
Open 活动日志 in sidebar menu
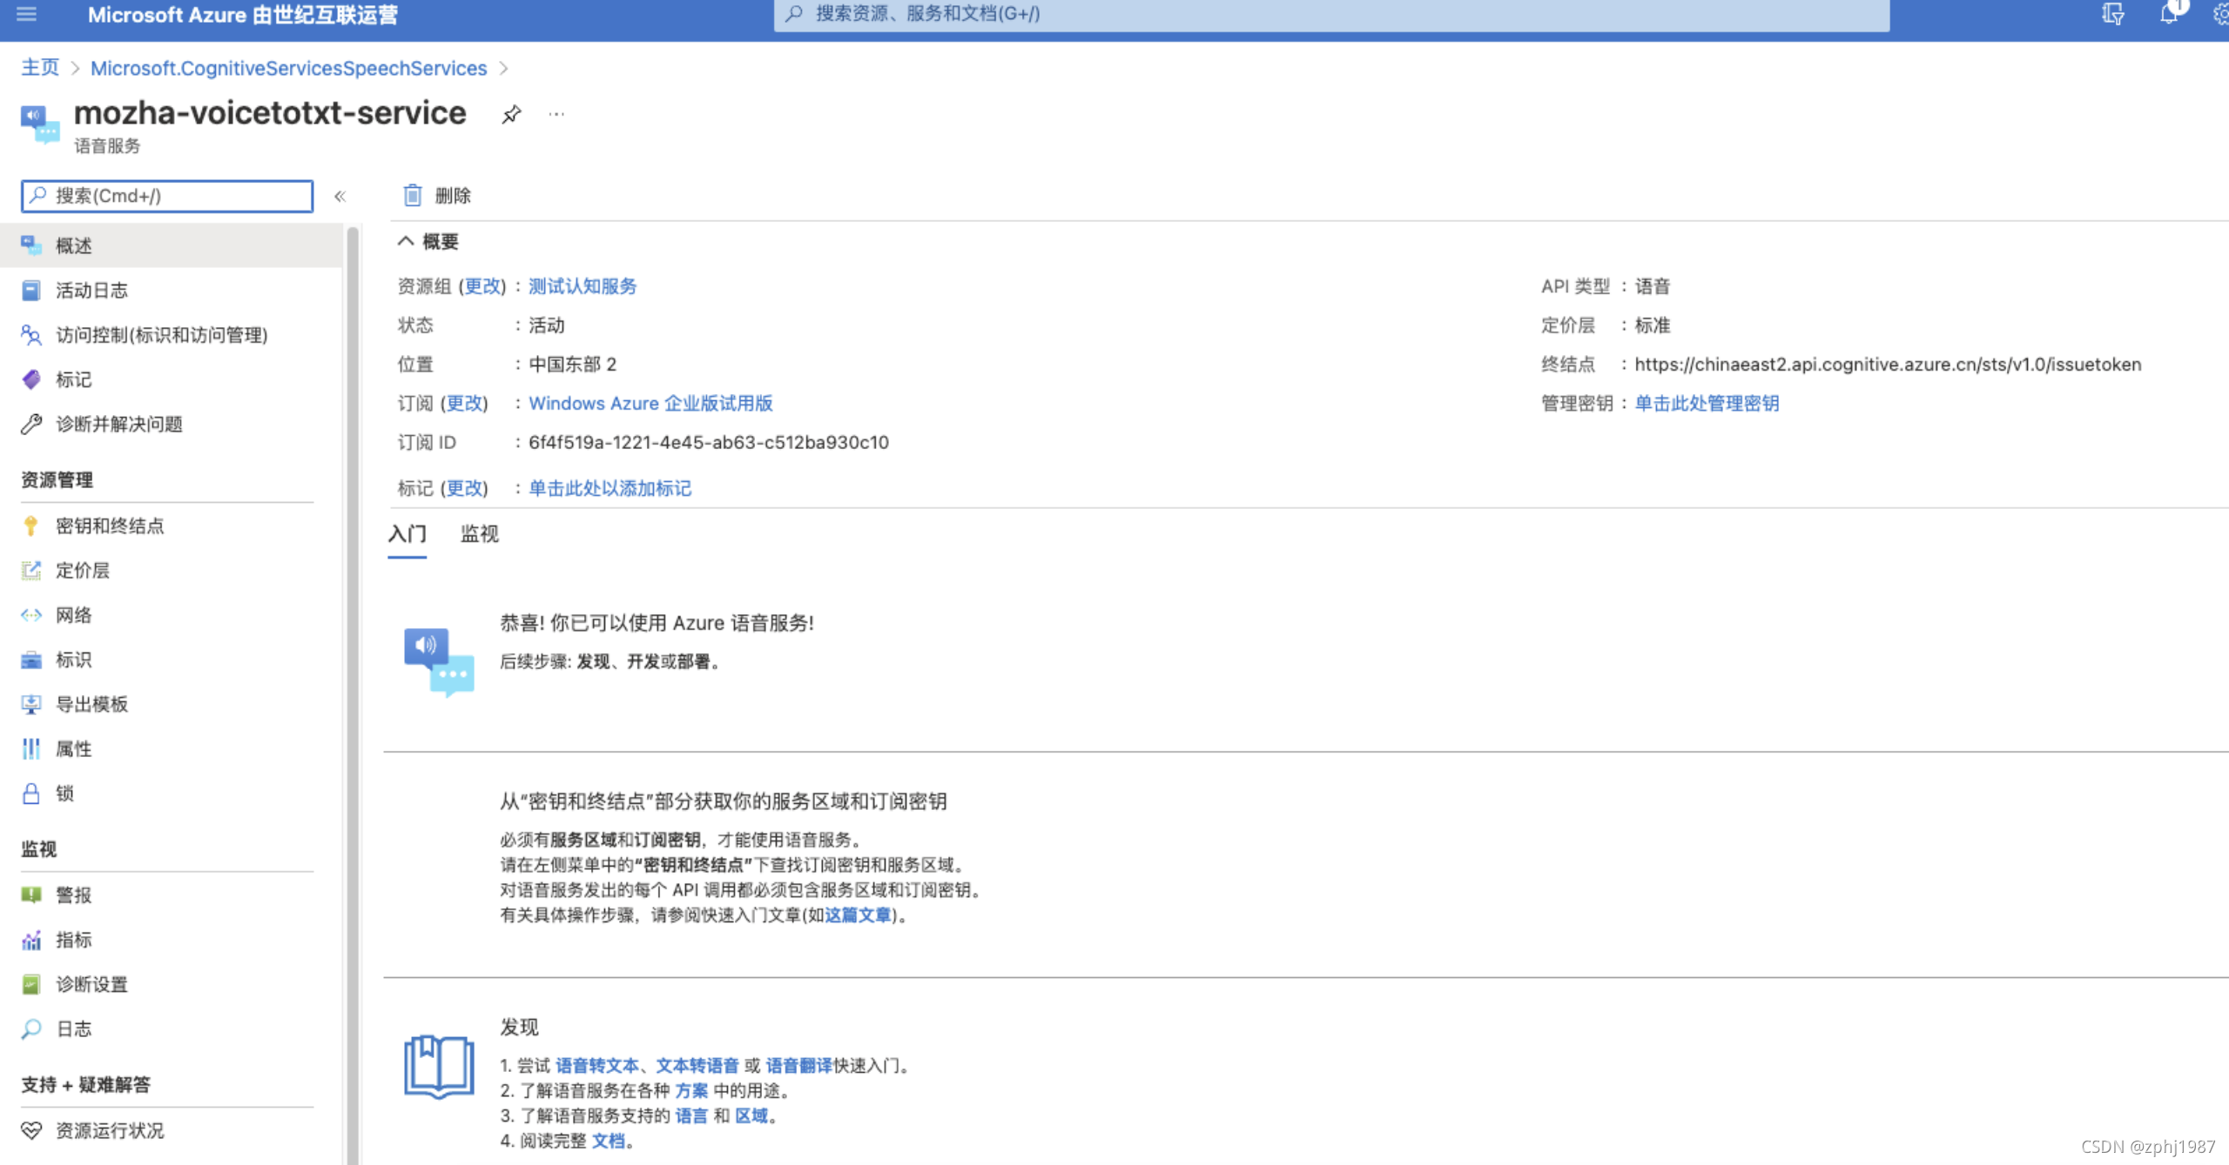pyautogui.click(x=91, y=291)
